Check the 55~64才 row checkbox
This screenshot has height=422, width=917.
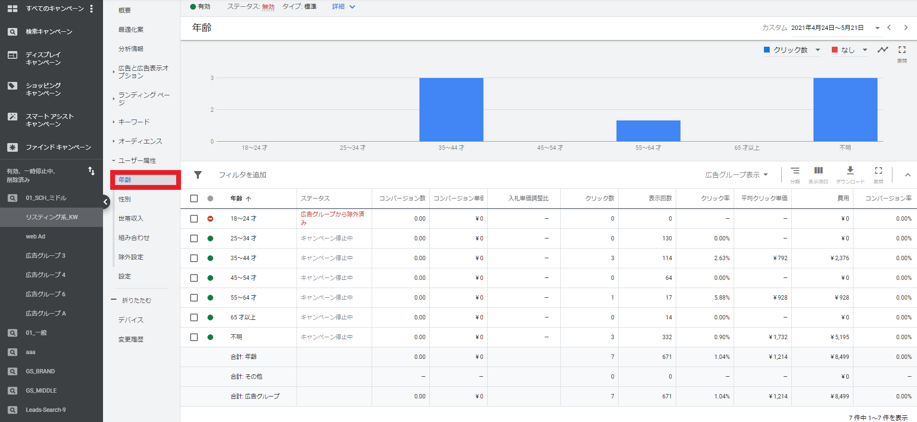[x=194, y=298]
